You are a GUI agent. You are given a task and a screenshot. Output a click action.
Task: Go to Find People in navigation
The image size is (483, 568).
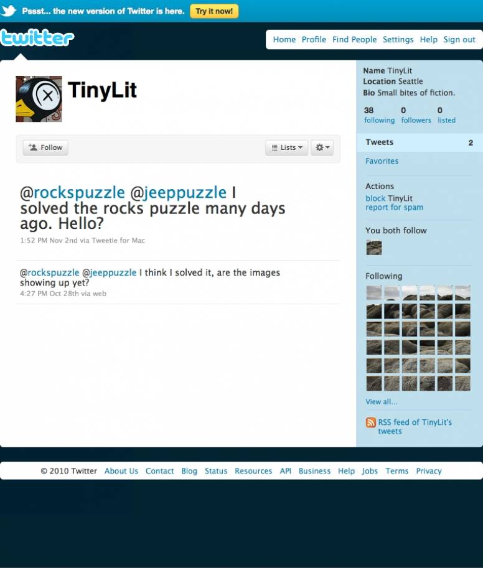click(354, 39)
